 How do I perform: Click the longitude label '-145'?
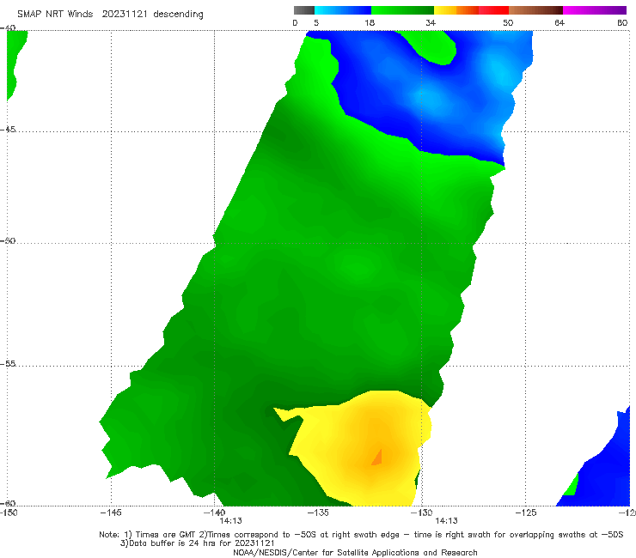[x=111, y=513]
